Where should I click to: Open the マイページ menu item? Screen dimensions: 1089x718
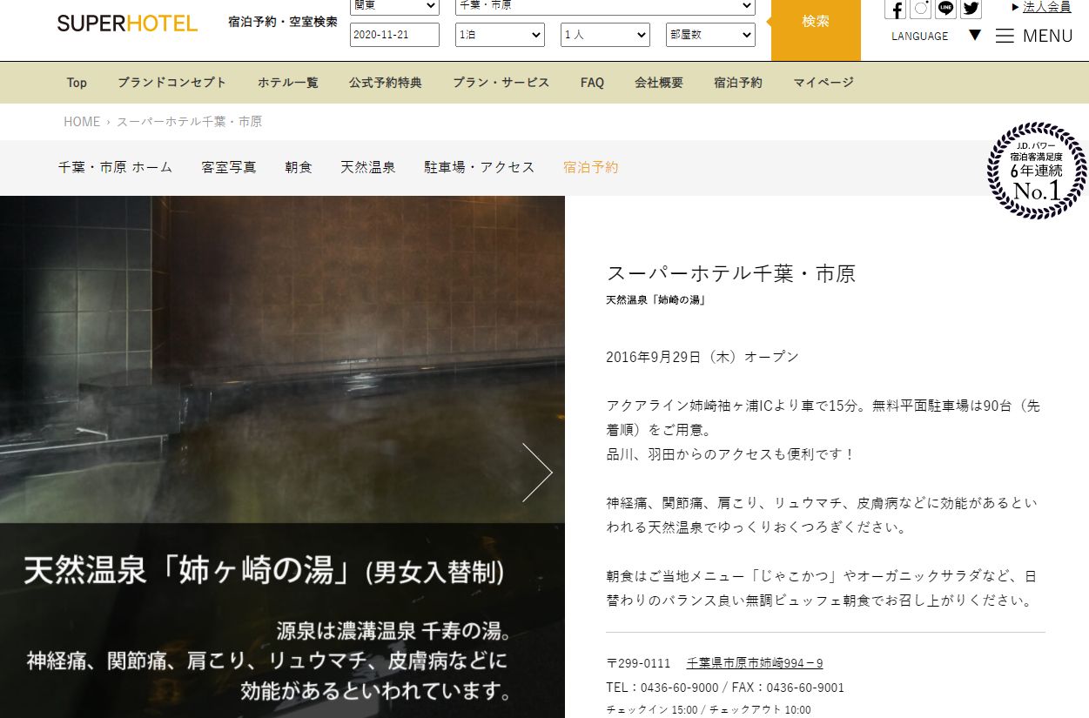coord(823,83)
